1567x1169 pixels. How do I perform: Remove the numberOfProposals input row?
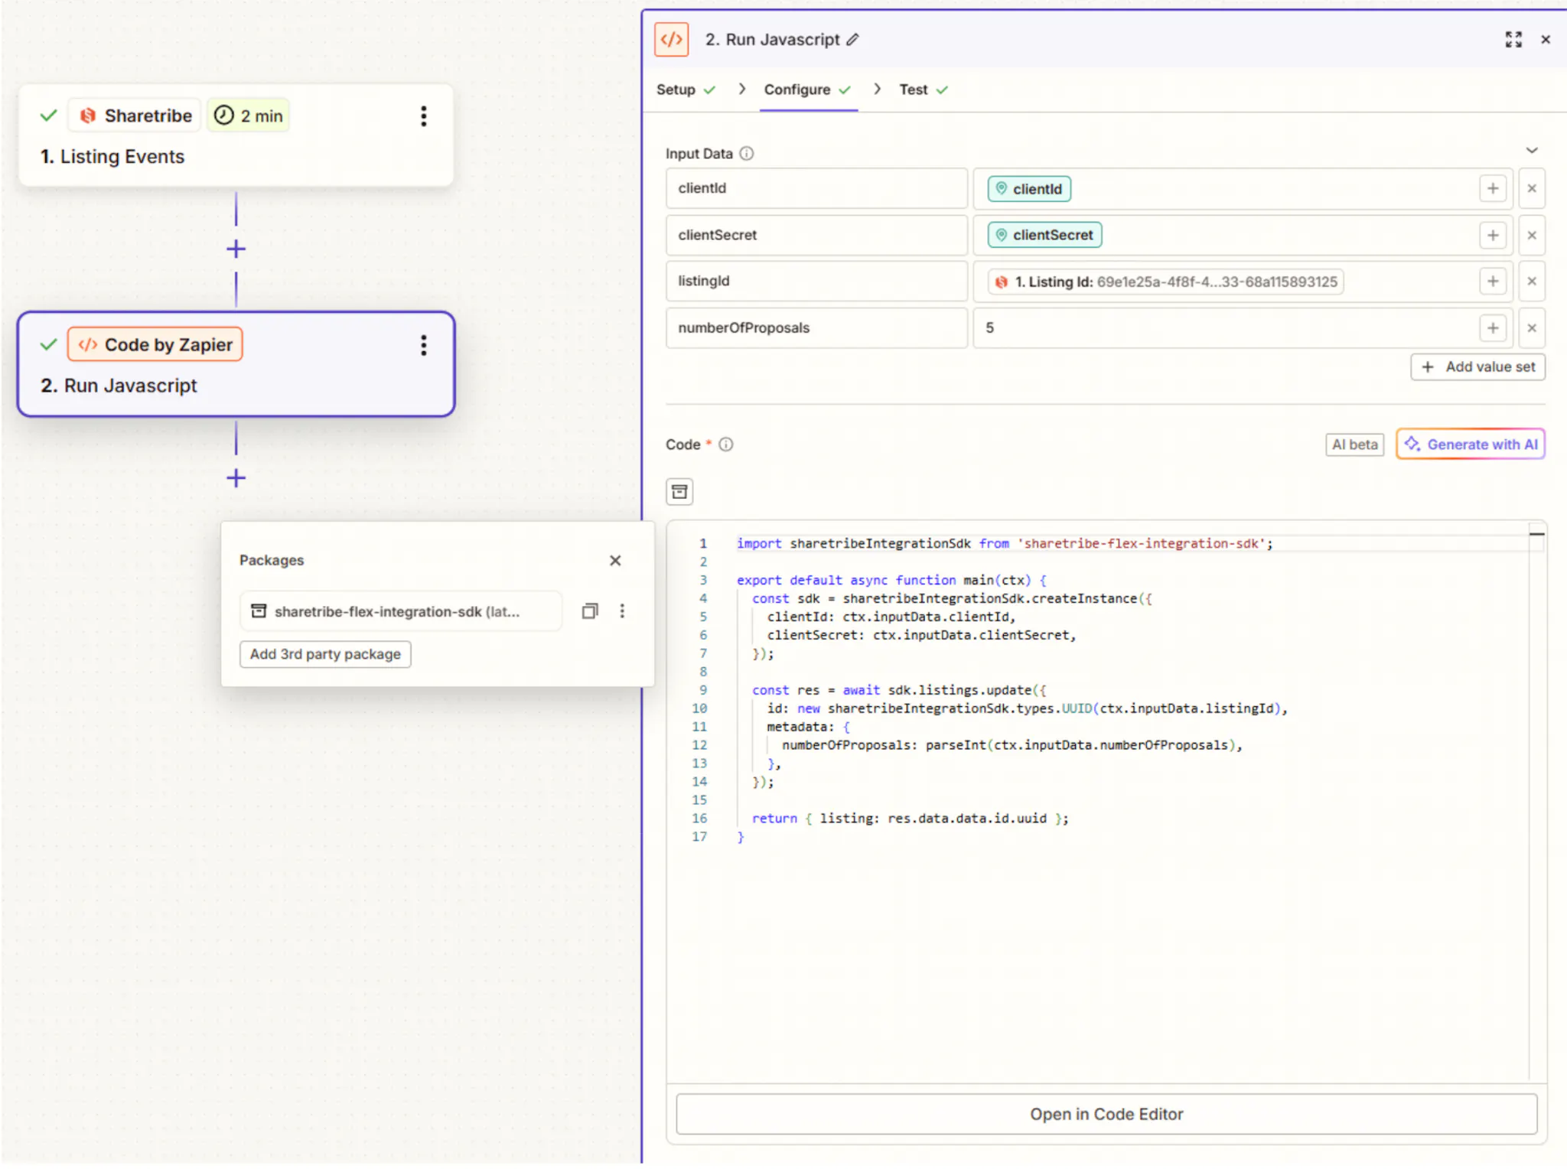click(1531, 328)
